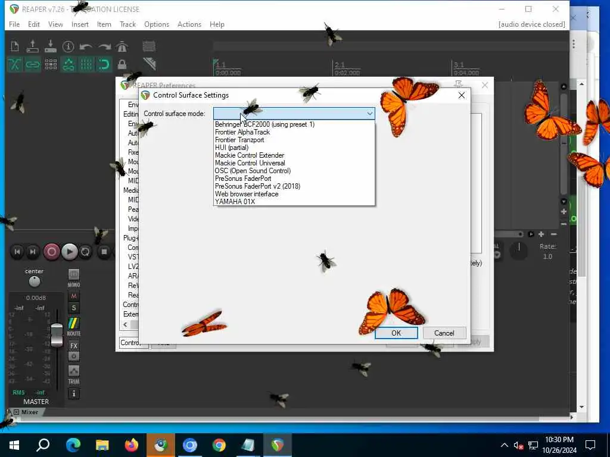Select Behringer BCF2000 (using preset 1) option
Screen dimensions: 610x457
point(294,124)
